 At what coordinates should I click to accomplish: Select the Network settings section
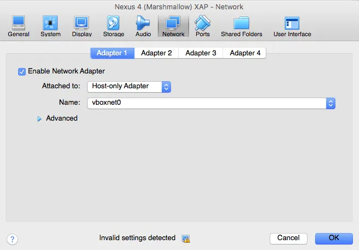click(173, 26)
